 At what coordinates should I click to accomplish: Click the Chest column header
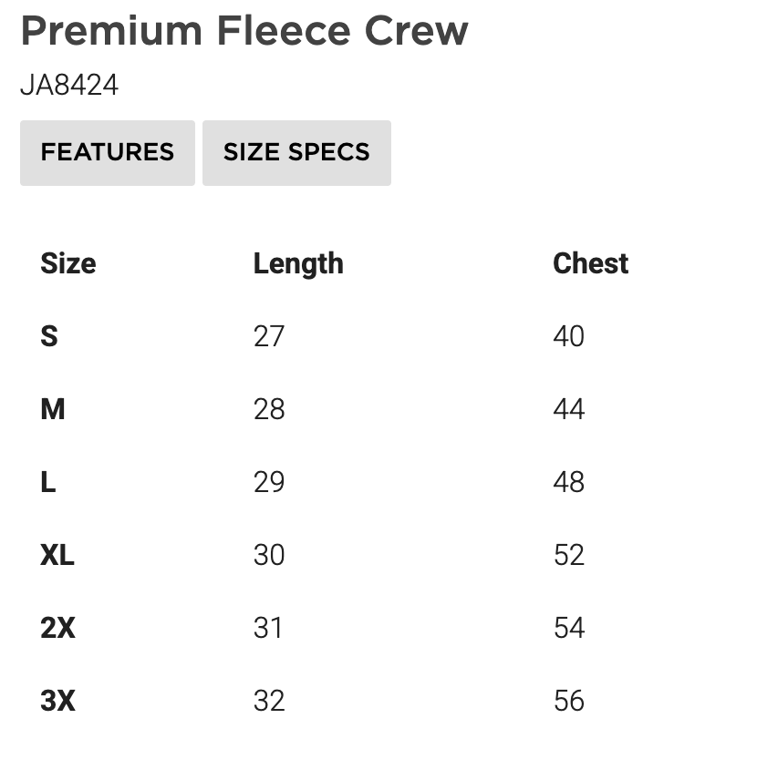click(590, 263)
